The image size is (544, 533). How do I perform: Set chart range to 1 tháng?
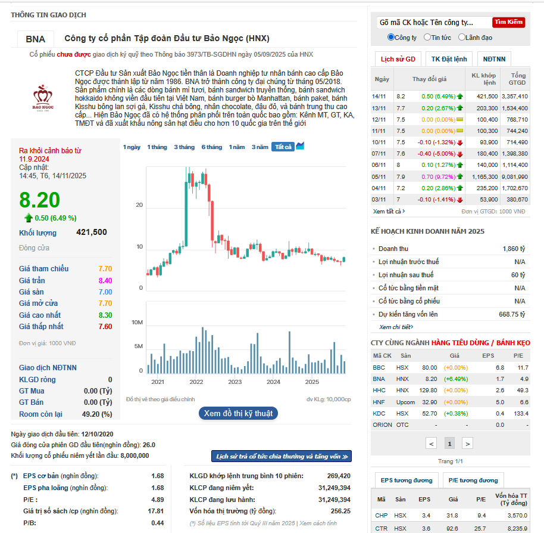157,147
